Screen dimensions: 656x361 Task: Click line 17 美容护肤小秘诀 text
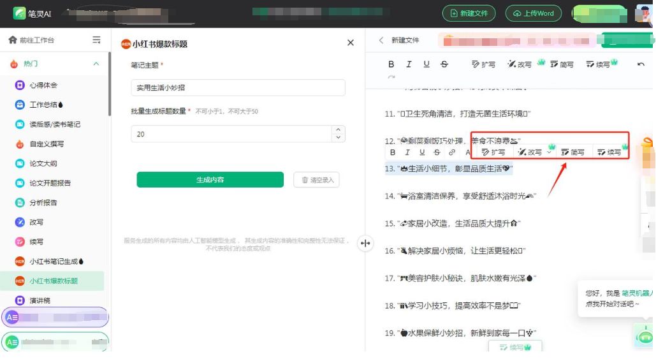click(460, 279)
